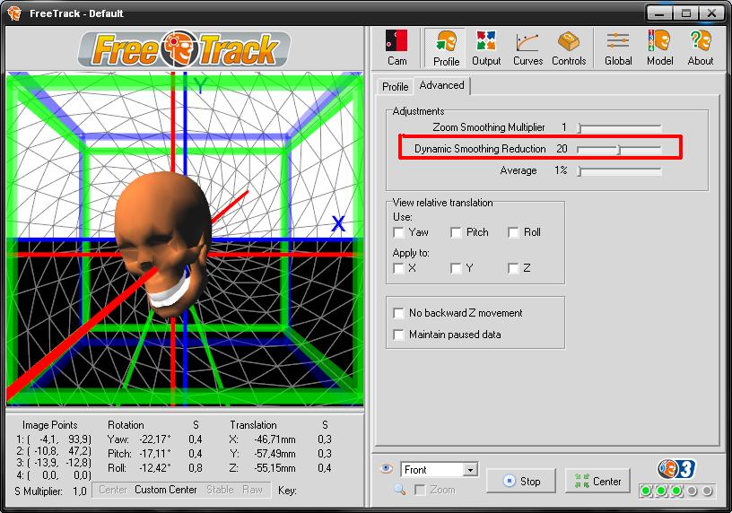Open the About icon
This screenshot has height=513, width=732.
point(701,48)
